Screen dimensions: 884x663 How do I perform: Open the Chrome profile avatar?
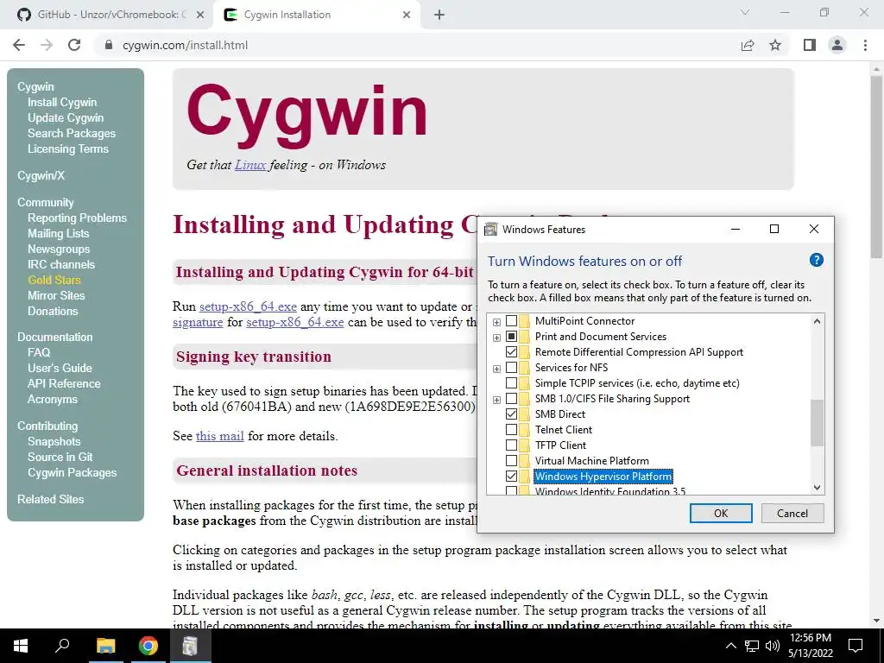pyautogui.click(x=837, y=45)
